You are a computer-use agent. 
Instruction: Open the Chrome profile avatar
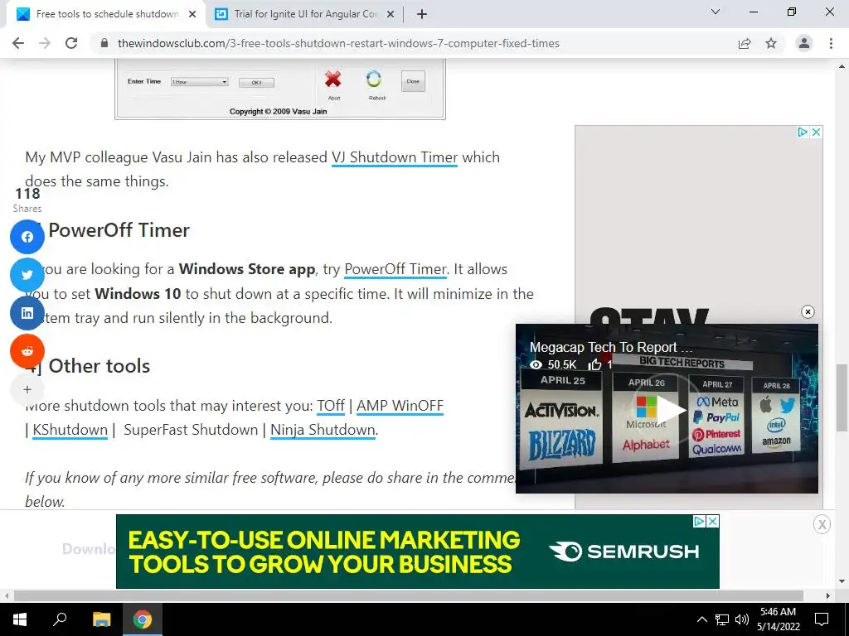coord(804,43)
